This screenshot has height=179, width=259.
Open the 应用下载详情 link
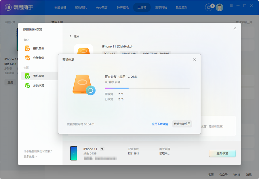[x=160, y=124]
